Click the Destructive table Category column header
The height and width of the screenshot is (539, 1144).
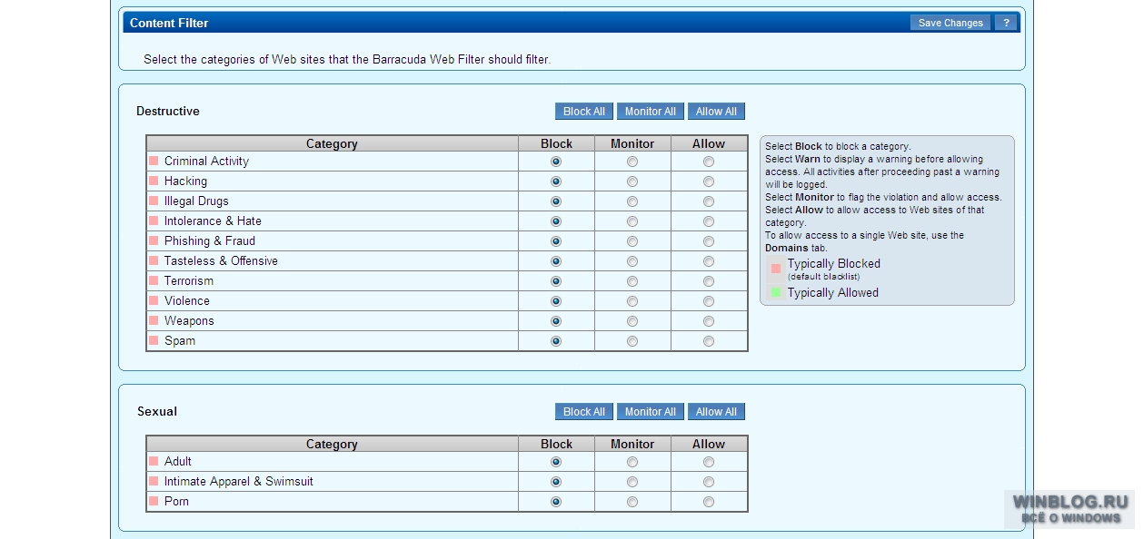pyautogui.click(x=332, y=144)
